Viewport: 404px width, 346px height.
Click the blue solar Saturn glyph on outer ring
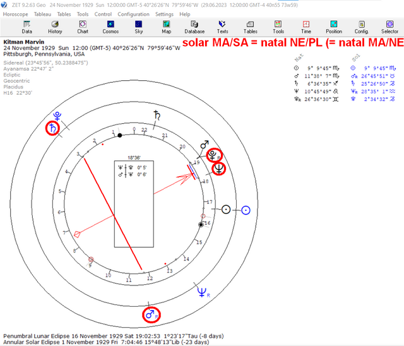pos(52,128)
